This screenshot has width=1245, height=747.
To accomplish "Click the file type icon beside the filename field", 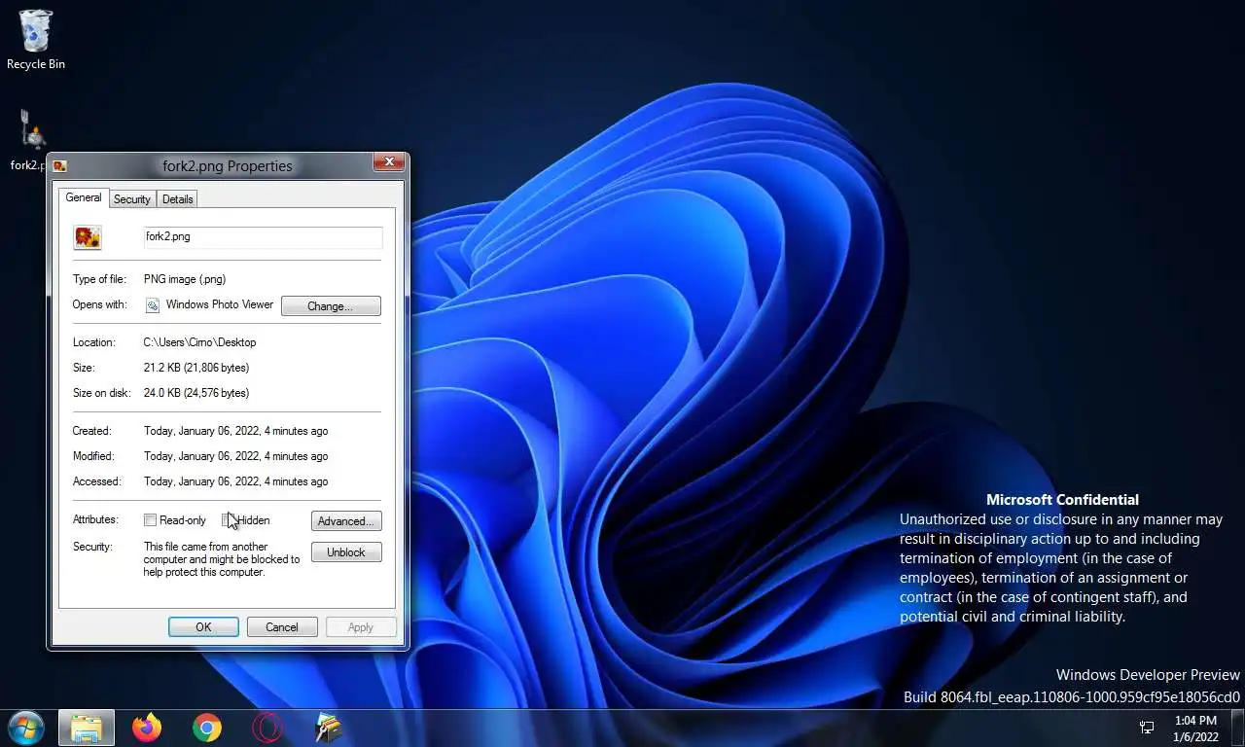I will pyautogui.click(x=88, y=237).
